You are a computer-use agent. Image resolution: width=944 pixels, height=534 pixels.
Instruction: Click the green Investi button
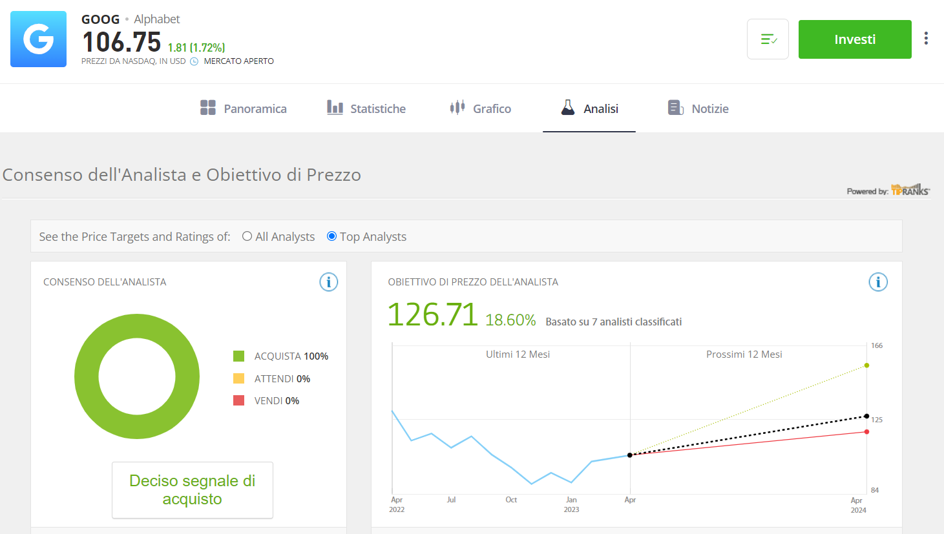pyautogui.click(x=855, y=39)
